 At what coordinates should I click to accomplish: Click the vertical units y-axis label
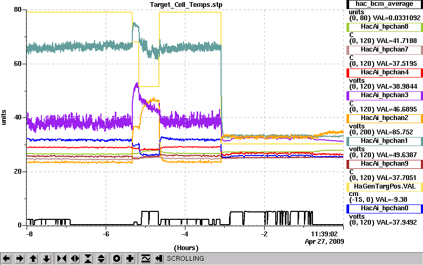pos(4,117)
